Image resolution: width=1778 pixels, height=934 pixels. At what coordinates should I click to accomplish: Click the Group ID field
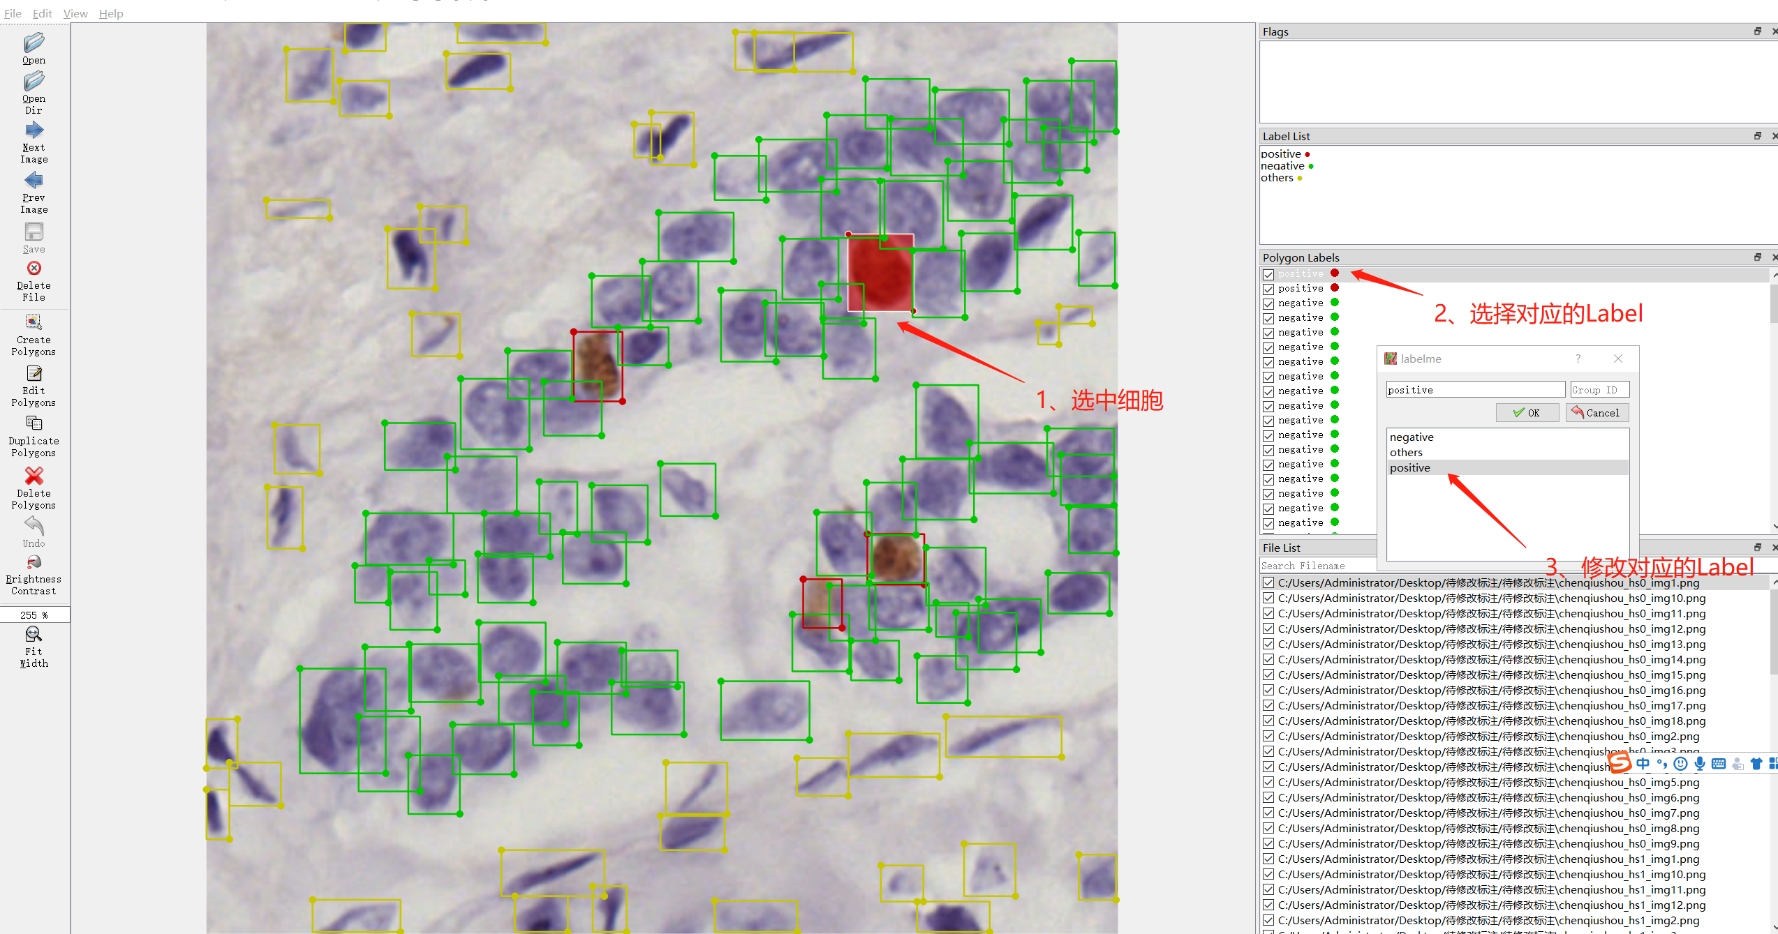(1599, 389)
